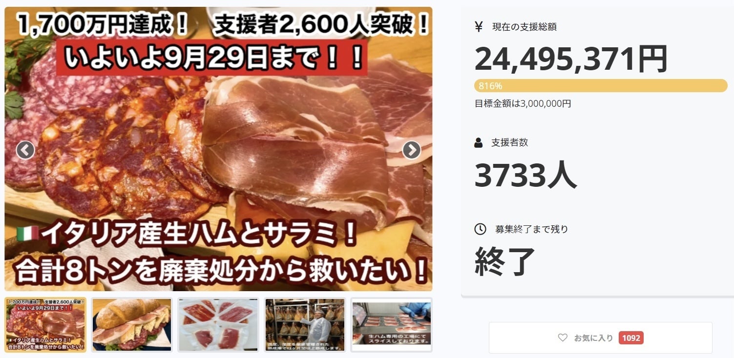Screen dimensions: 734x358
Task: Click the main project banner image
Action: click(218, 149)
